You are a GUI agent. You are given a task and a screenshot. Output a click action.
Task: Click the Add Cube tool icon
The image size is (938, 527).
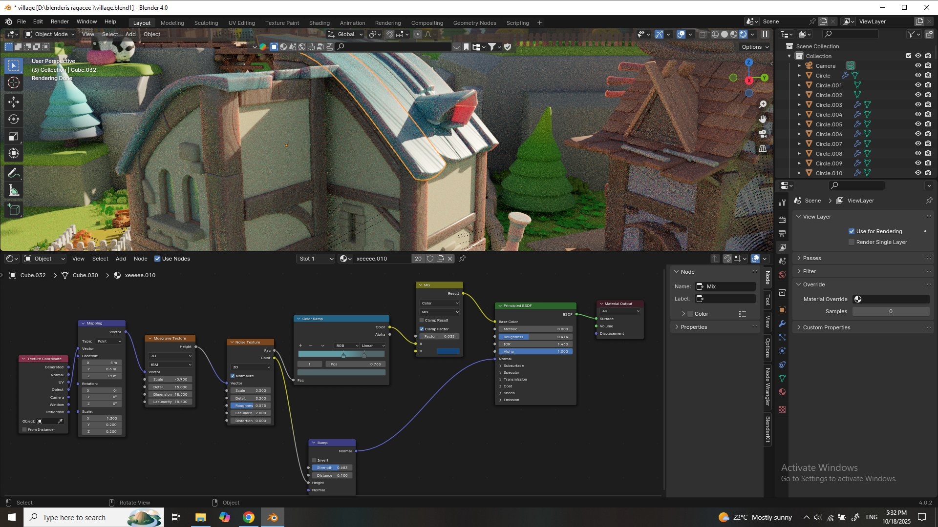click(14, 210)
